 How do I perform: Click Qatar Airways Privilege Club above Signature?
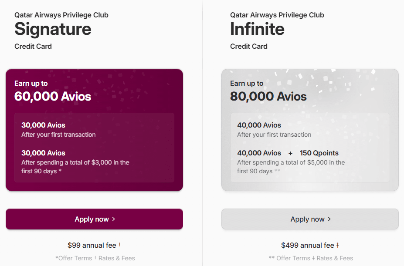click(x=61, y=15)
